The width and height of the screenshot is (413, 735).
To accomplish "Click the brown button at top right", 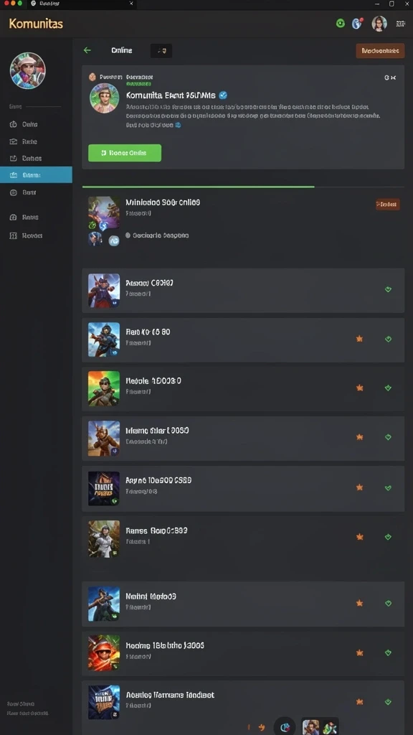I will pos(380,51).
